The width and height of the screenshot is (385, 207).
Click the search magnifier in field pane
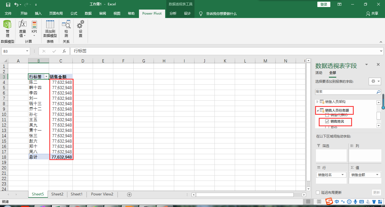(379, 92)
